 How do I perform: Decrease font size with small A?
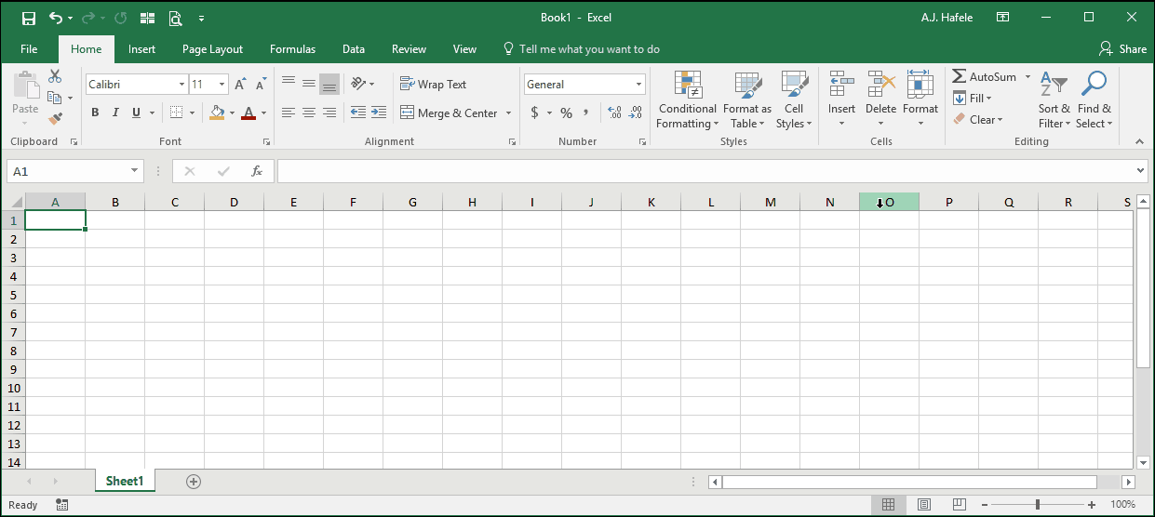261,85
